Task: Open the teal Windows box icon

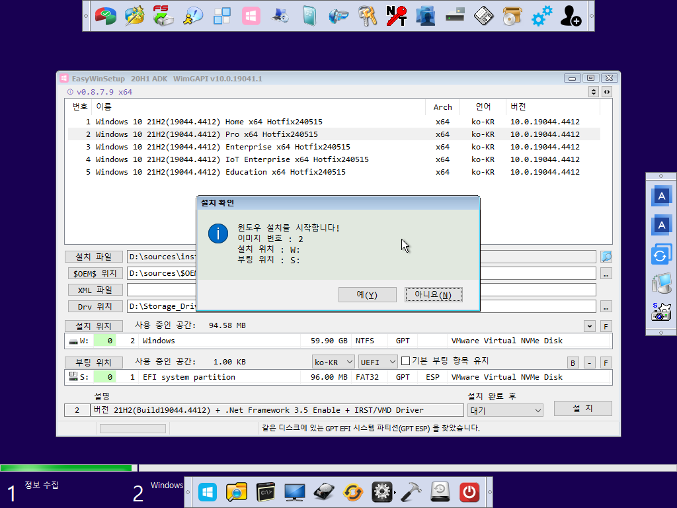Action: click(309, 16)
